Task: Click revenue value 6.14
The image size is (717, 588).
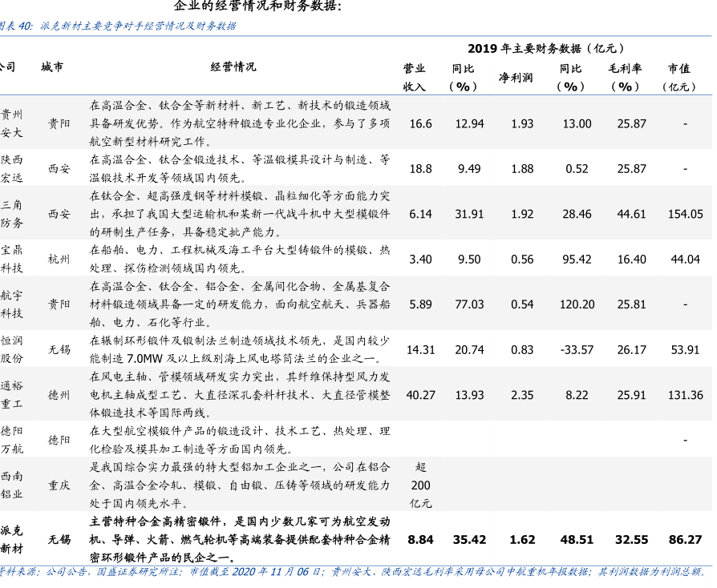Action: pyautogui.click(x=421, y=214)
